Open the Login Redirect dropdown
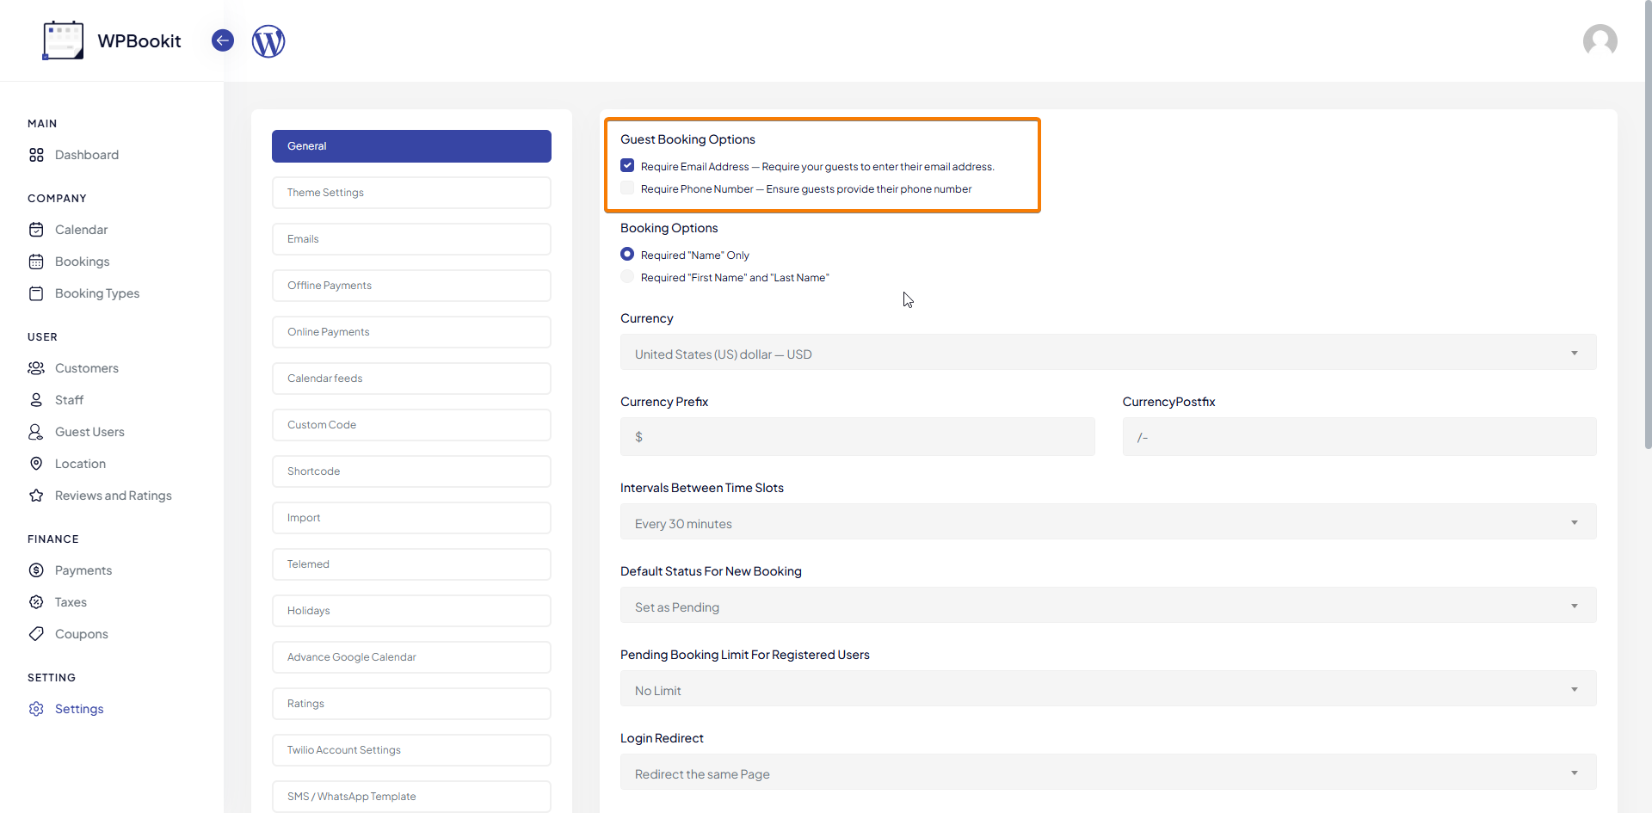The width and height of the screenshot is (1652, 813). click(x=1108, y=773)
